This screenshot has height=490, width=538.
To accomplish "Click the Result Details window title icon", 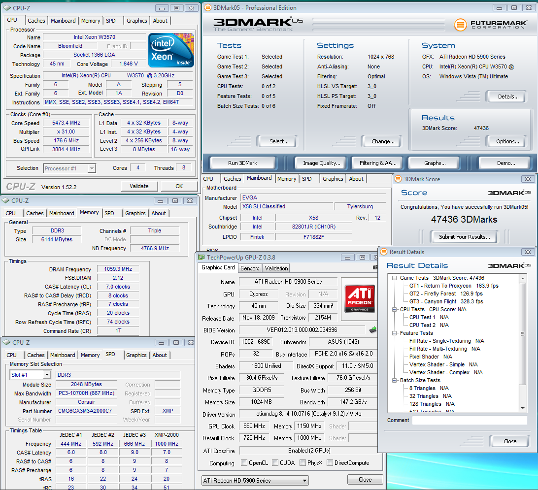I will (383, 252).
